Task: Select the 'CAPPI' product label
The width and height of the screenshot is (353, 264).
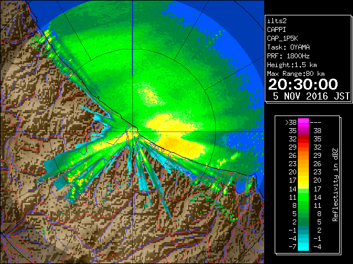Action: [x=276, y=30]
